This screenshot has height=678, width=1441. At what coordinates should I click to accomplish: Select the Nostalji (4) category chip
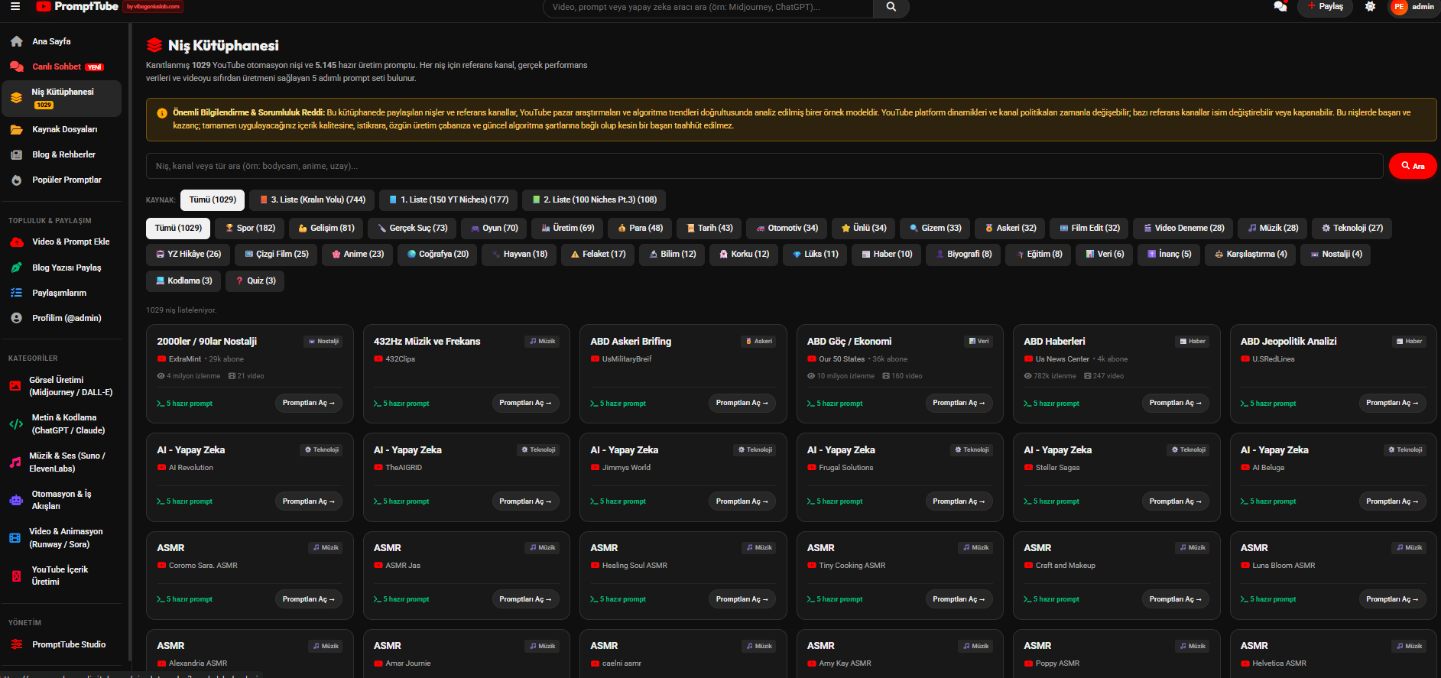(x=1336, y=254)
